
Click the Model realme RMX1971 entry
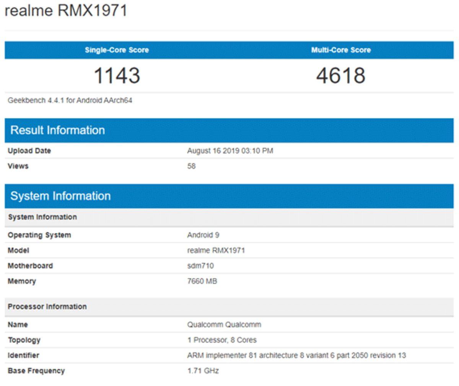point(215,250)
